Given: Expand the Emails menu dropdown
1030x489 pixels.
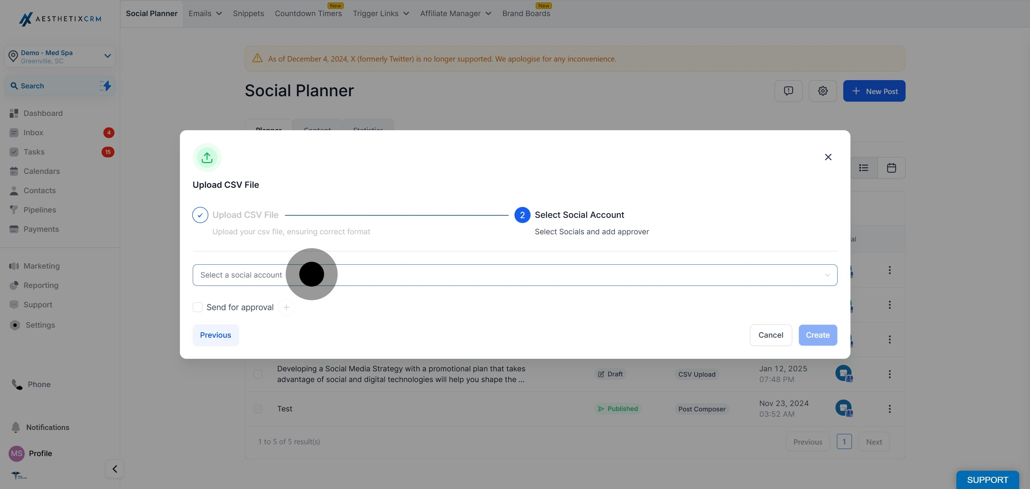Looking at the screenshot, I should click(205, 13).
